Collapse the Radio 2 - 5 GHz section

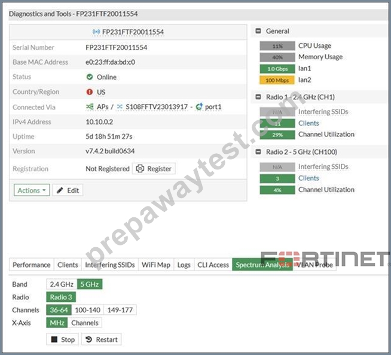(x=258, y=152)
